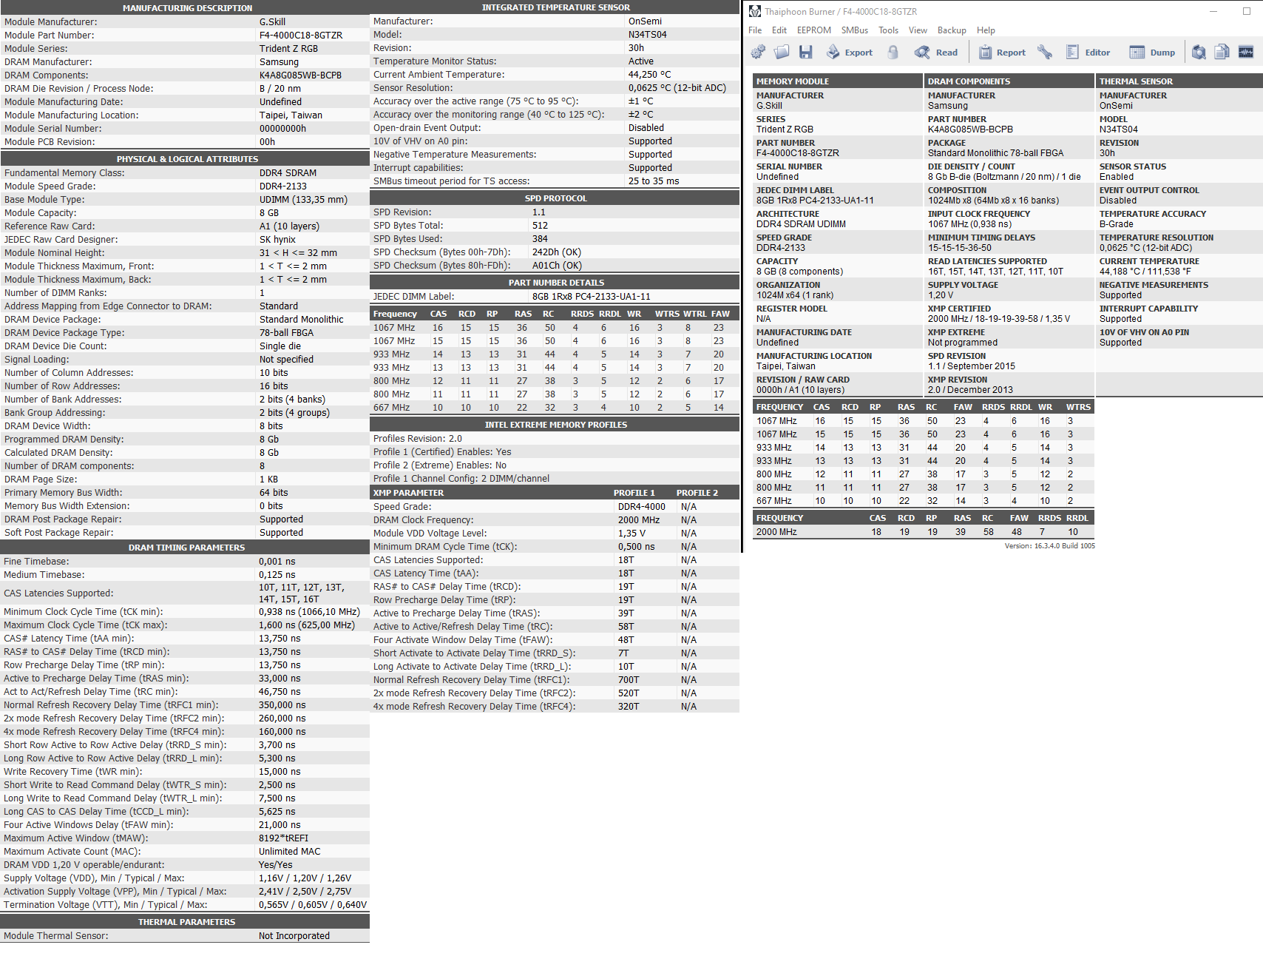This screenshot has height=959, width=1263.
Task: Select the minimum timing delays 15-15-15-36-50
Action: (x=959, y=248)
